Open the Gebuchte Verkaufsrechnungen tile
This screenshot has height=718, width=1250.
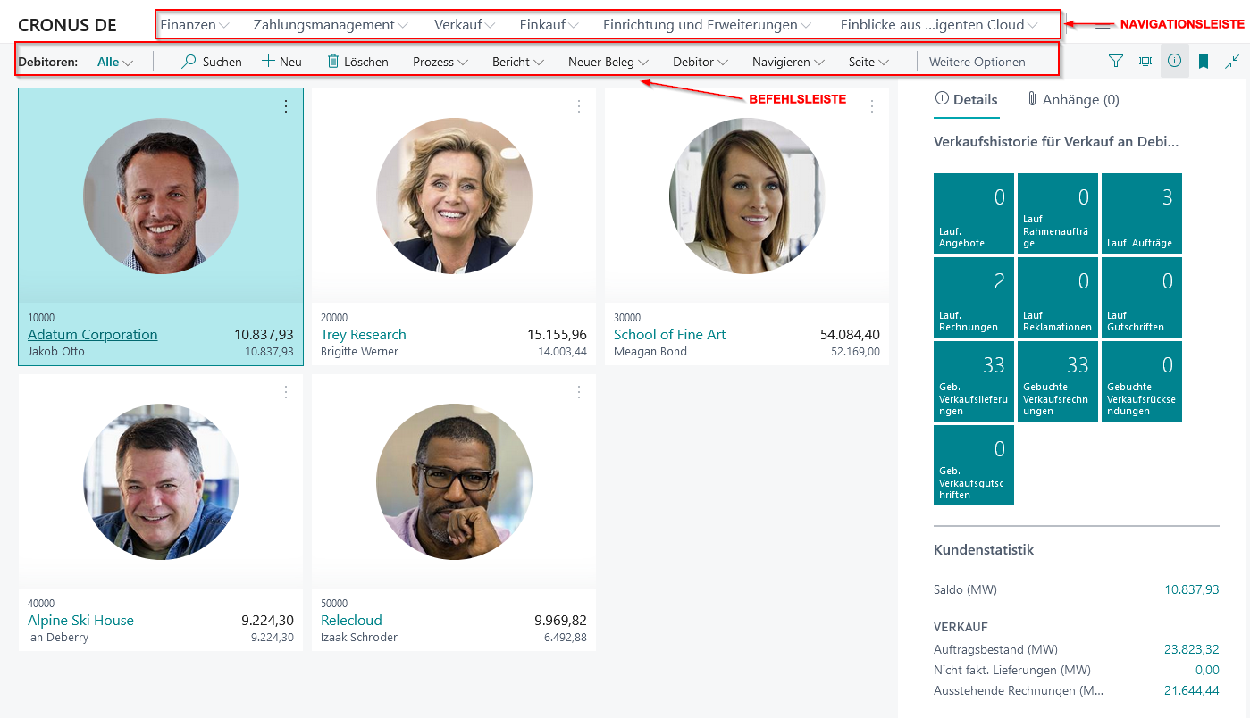pos(1058,381)
